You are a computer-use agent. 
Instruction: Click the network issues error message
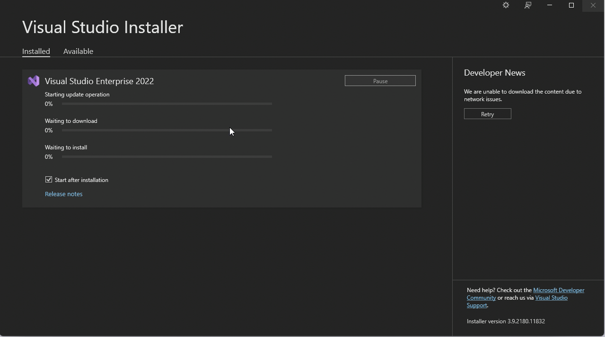click(523, 95)
